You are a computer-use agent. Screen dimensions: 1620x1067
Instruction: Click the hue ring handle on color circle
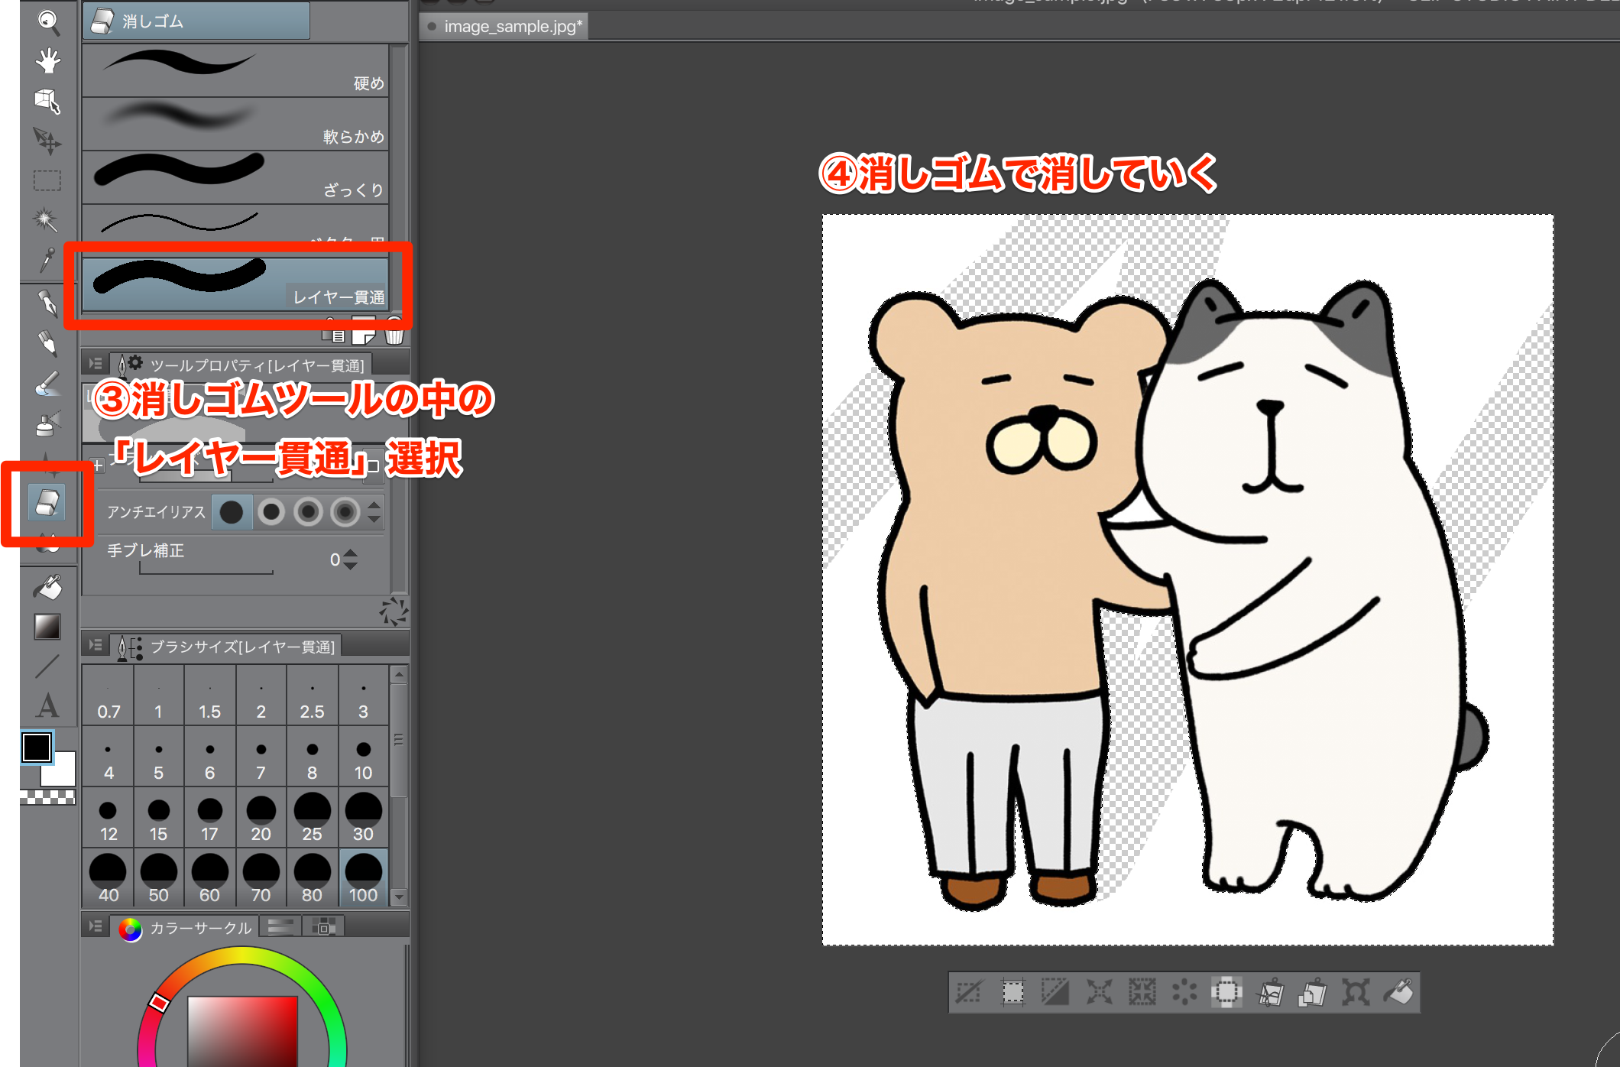coord(159,1003)
